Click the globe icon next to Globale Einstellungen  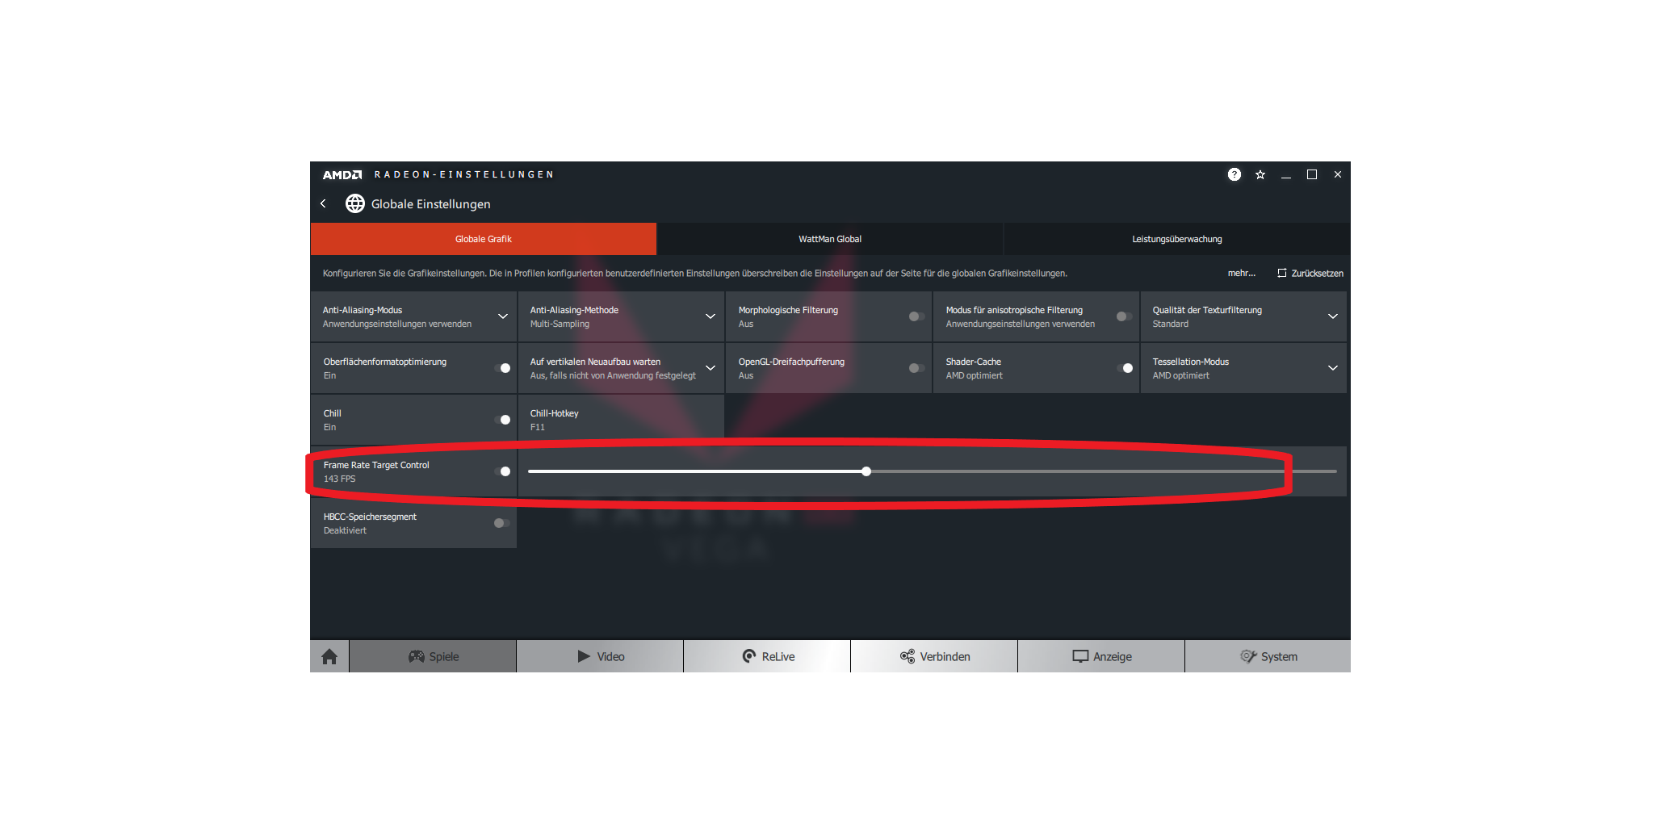pyautogui.click(x=355, y=203)
